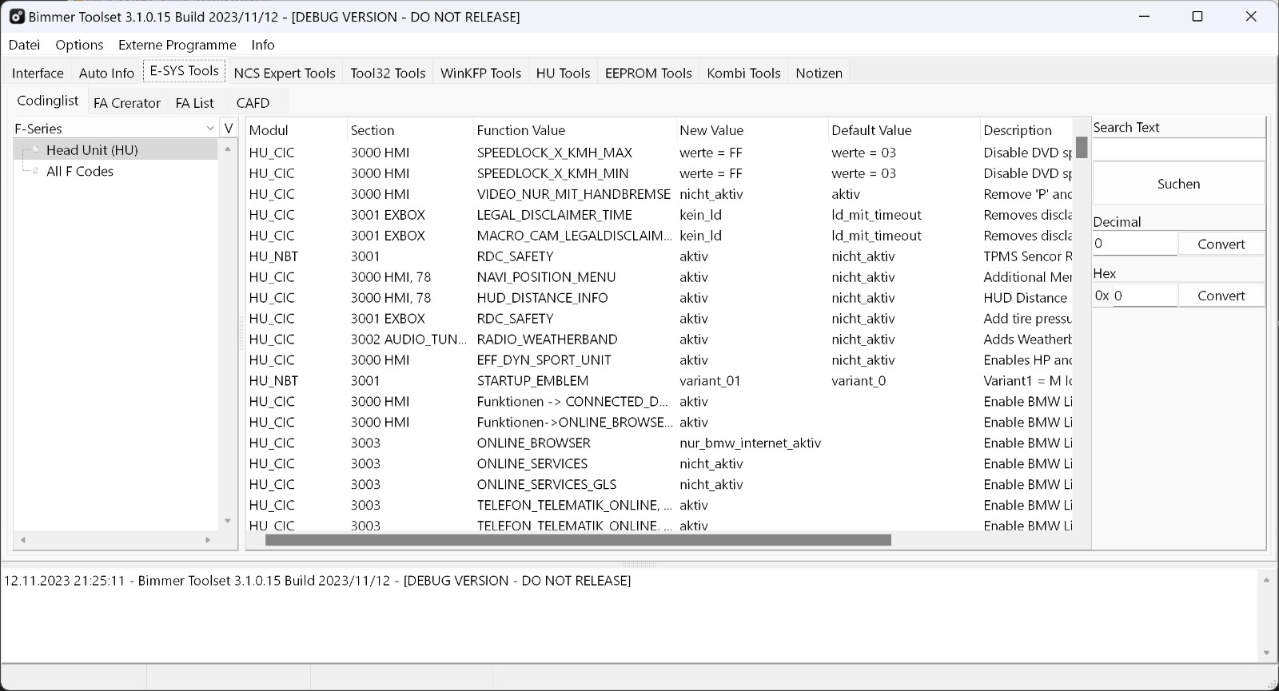Open the Externe Programme menu
The width and height of the screenshot is (1279, 691).
tap(177, 45)
